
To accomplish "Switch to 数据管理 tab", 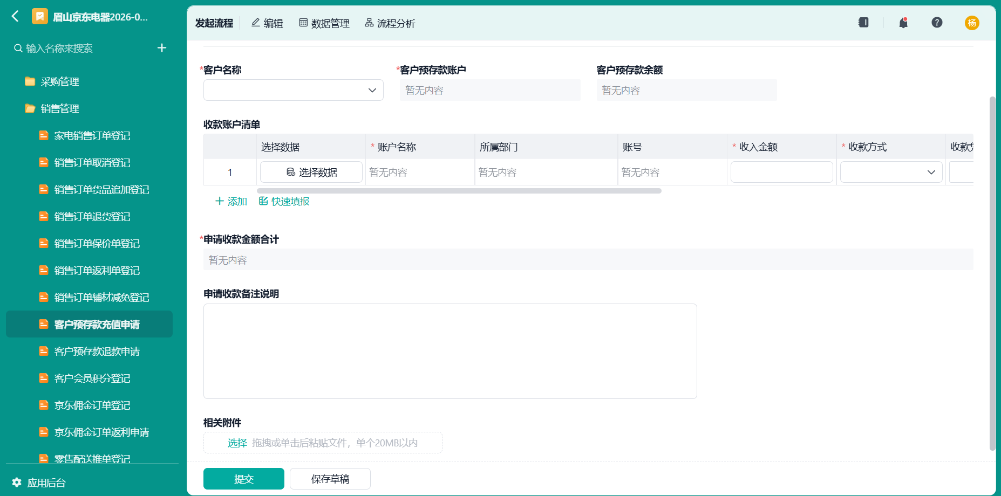I will point(324,23).
